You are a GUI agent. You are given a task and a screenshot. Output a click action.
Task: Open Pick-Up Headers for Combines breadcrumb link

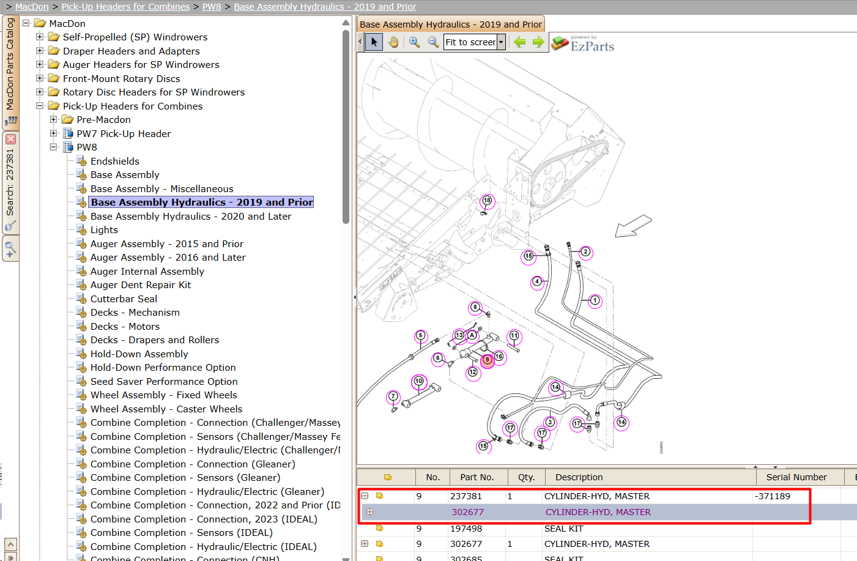coord(125,7)
